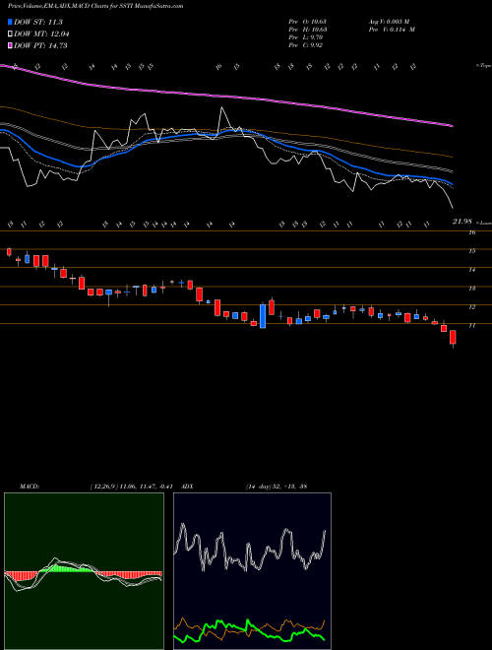Click the 'Avg V: 0.005 M' volume text
This screenshot has width=492, height=650.
389,22
